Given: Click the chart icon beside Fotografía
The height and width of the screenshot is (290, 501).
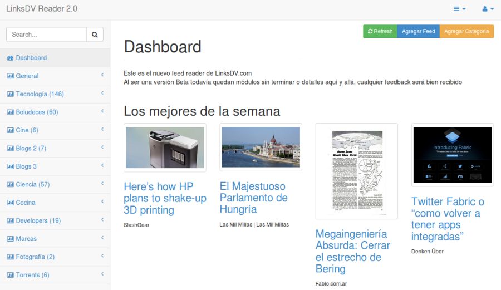Looking at the screenshot, I should (x=10, y=257).
